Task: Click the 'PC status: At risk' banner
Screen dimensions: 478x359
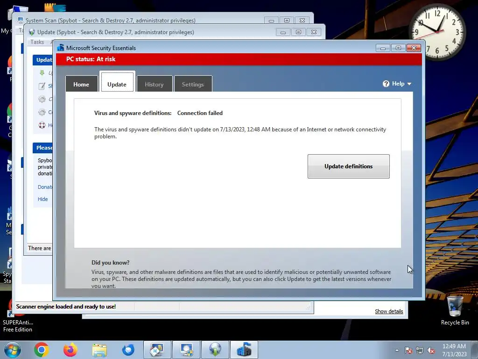Action: (x=239, y=59)
